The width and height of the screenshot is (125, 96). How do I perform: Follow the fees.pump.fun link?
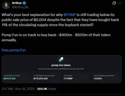pyautogui.click(x=14, y=50)
